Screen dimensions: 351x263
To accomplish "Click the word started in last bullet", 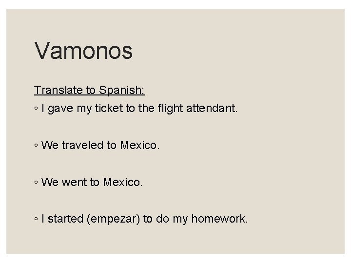I will pyautogui.click(x=64, y=220).
